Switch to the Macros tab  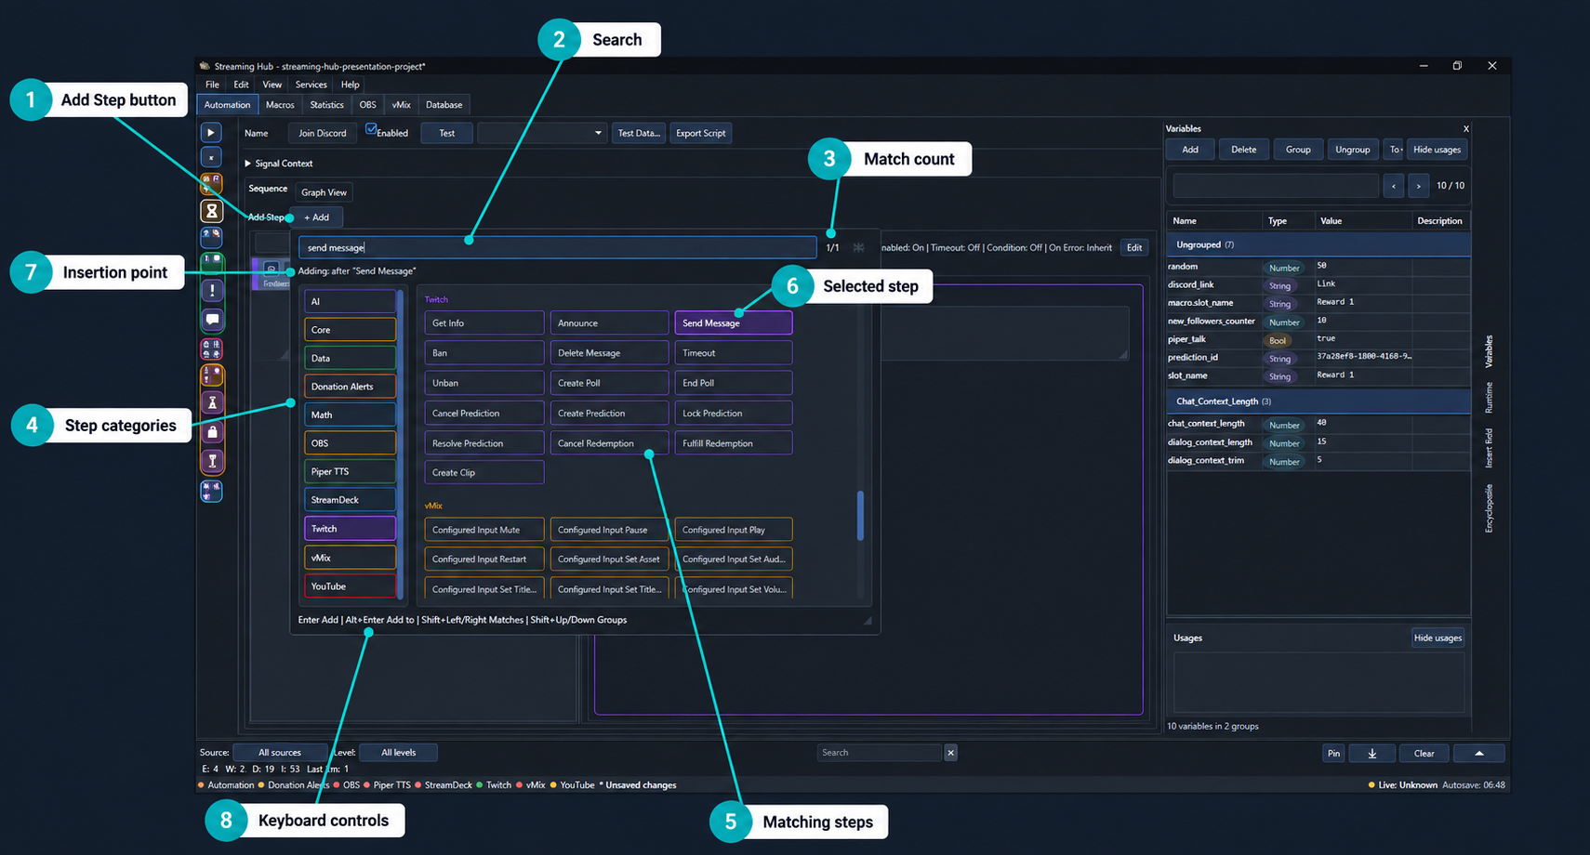coord(280,105)
